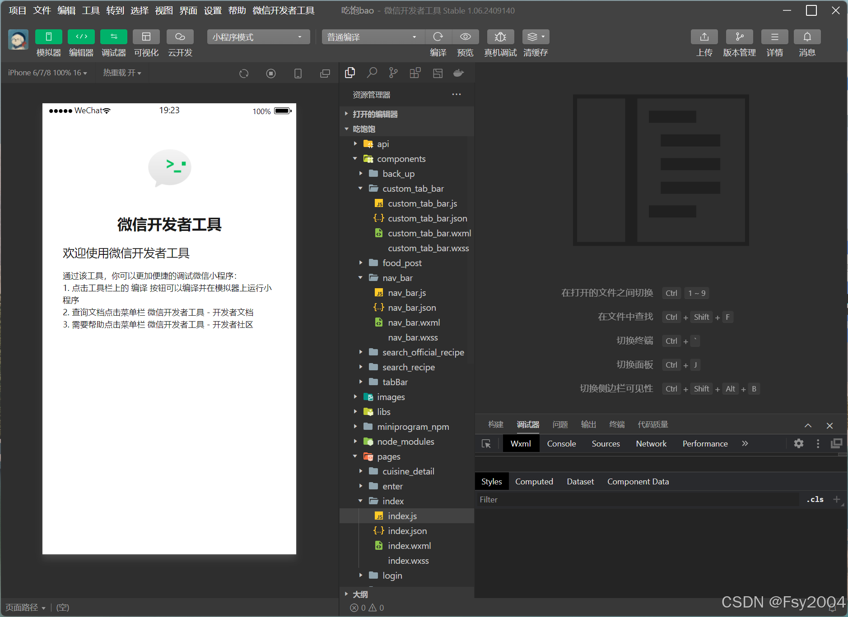Compile the mini program
This screenshot has width=848, height=617.
click(438, 43)
